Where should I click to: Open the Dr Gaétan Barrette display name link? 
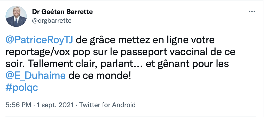coord(62,12)
